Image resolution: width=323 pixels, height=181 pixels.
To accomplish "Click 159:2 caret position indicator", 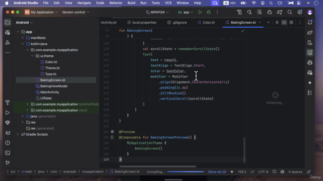I will 242,172.
